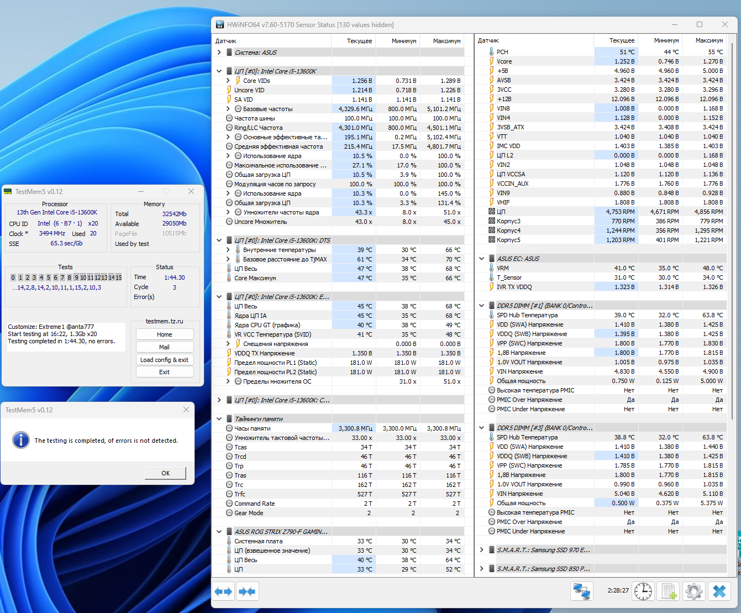Click OK in the TestMem5 completion dialog

[x=166, y=473]
